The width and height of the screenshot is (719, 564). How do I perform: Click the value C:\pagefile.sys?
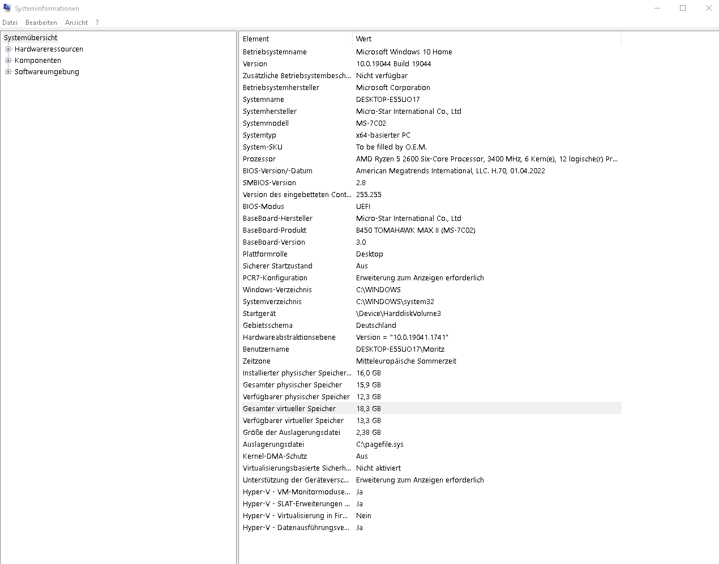click(380, 445)
